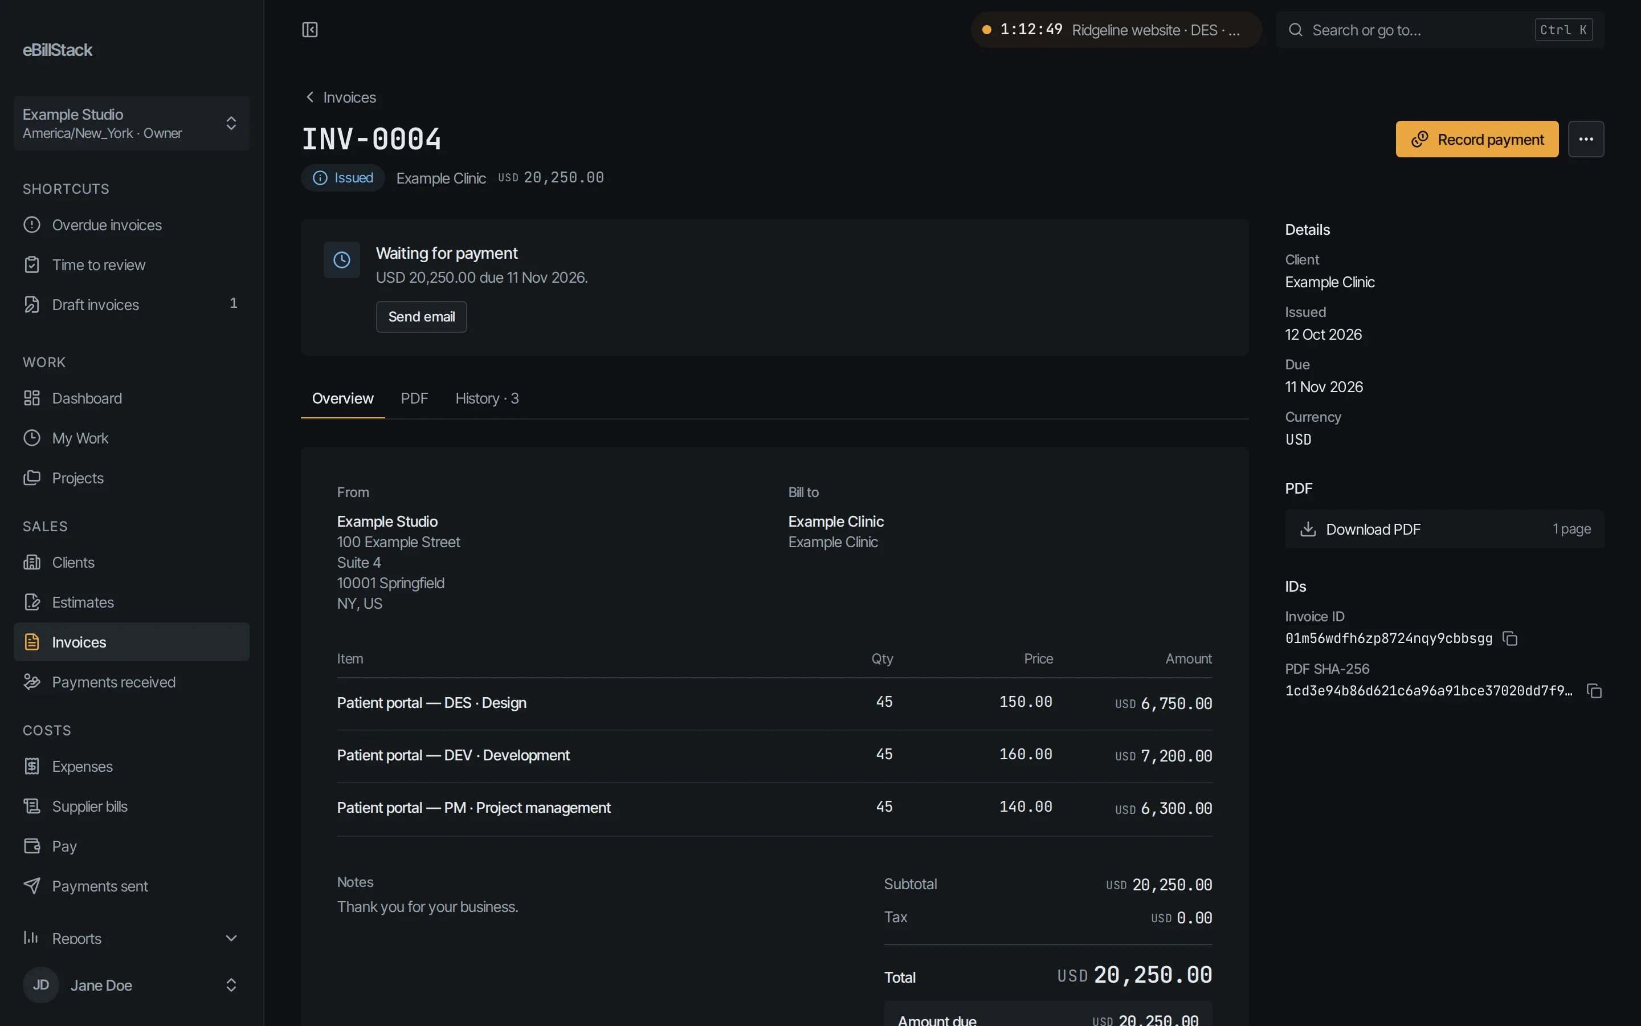Click Example Clinic under Client details
This screenshot has height=1026, width=1641.
pos(1330,282)
